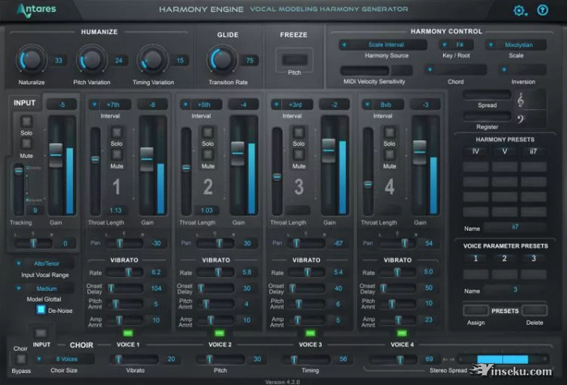Click the presets Assign button
567x385 pixels.
[x=475, y=311]
